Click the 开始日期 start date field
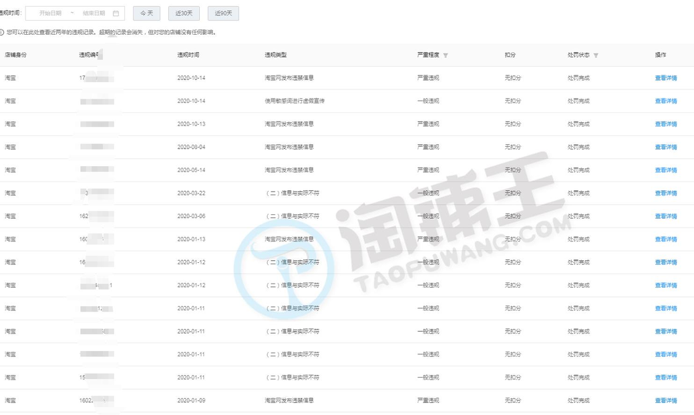 tap(51, 13)
